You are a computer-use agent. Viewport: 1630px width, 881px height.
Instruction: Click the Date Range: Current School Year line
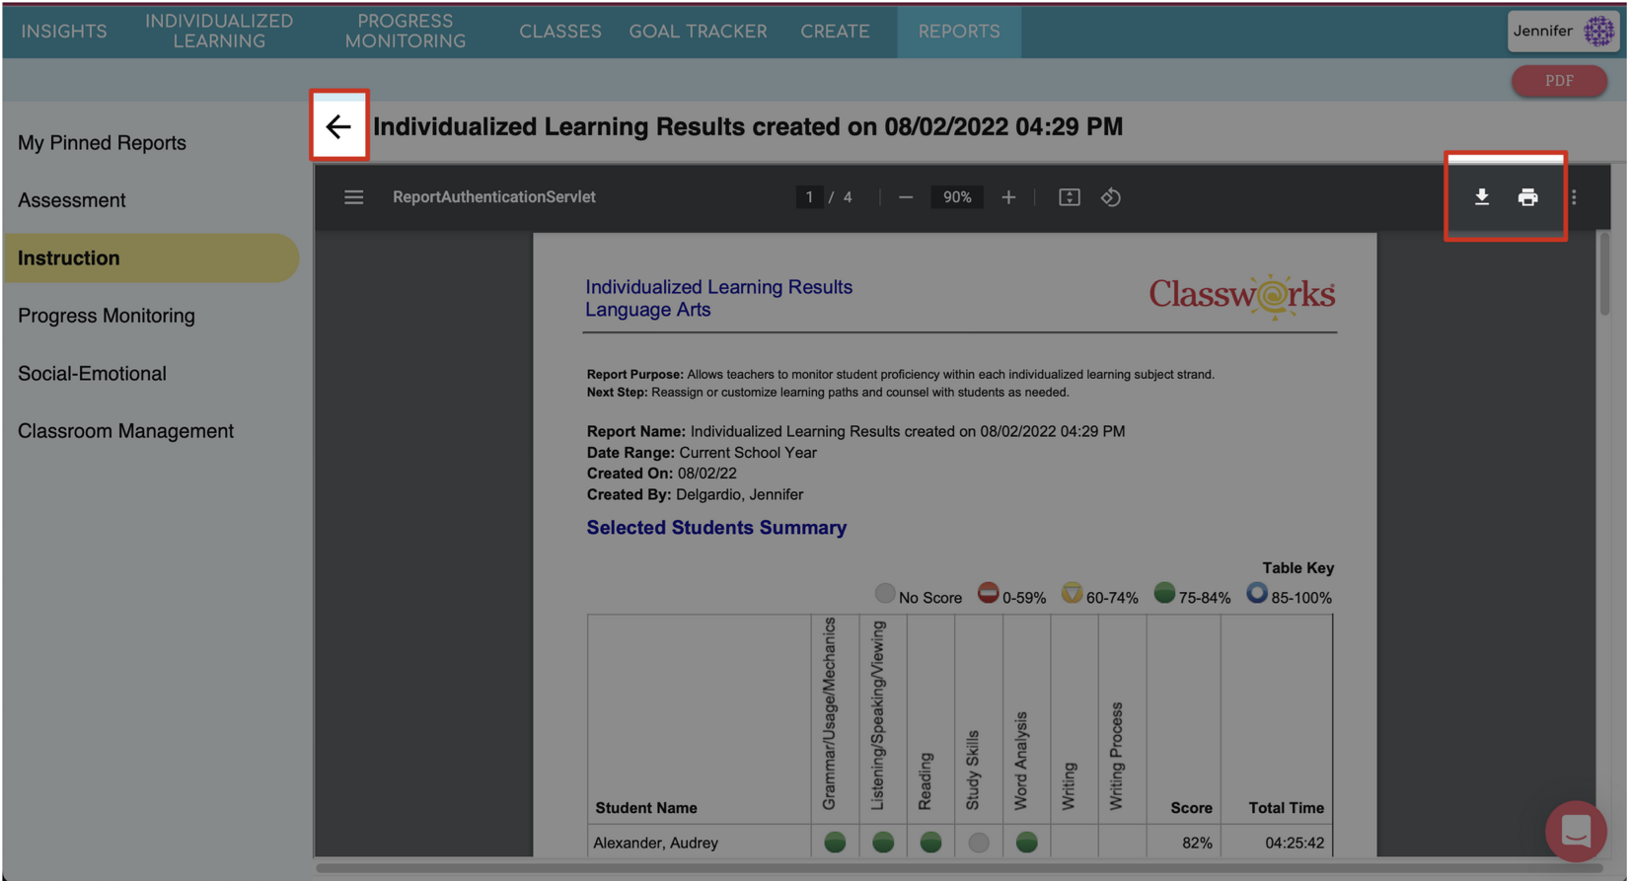coord(702,453)
